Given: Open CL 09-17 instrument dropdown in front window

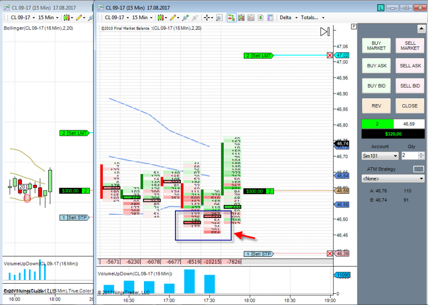Looking at the screenshot, I should [x=116, y=18].
